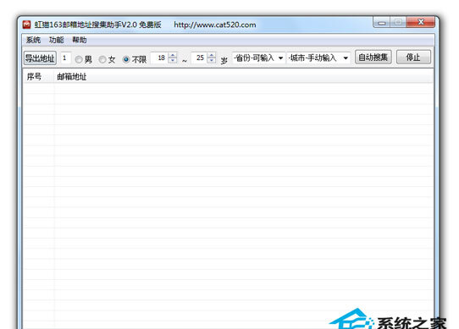Open the 功能 menu

pos(56,40)
